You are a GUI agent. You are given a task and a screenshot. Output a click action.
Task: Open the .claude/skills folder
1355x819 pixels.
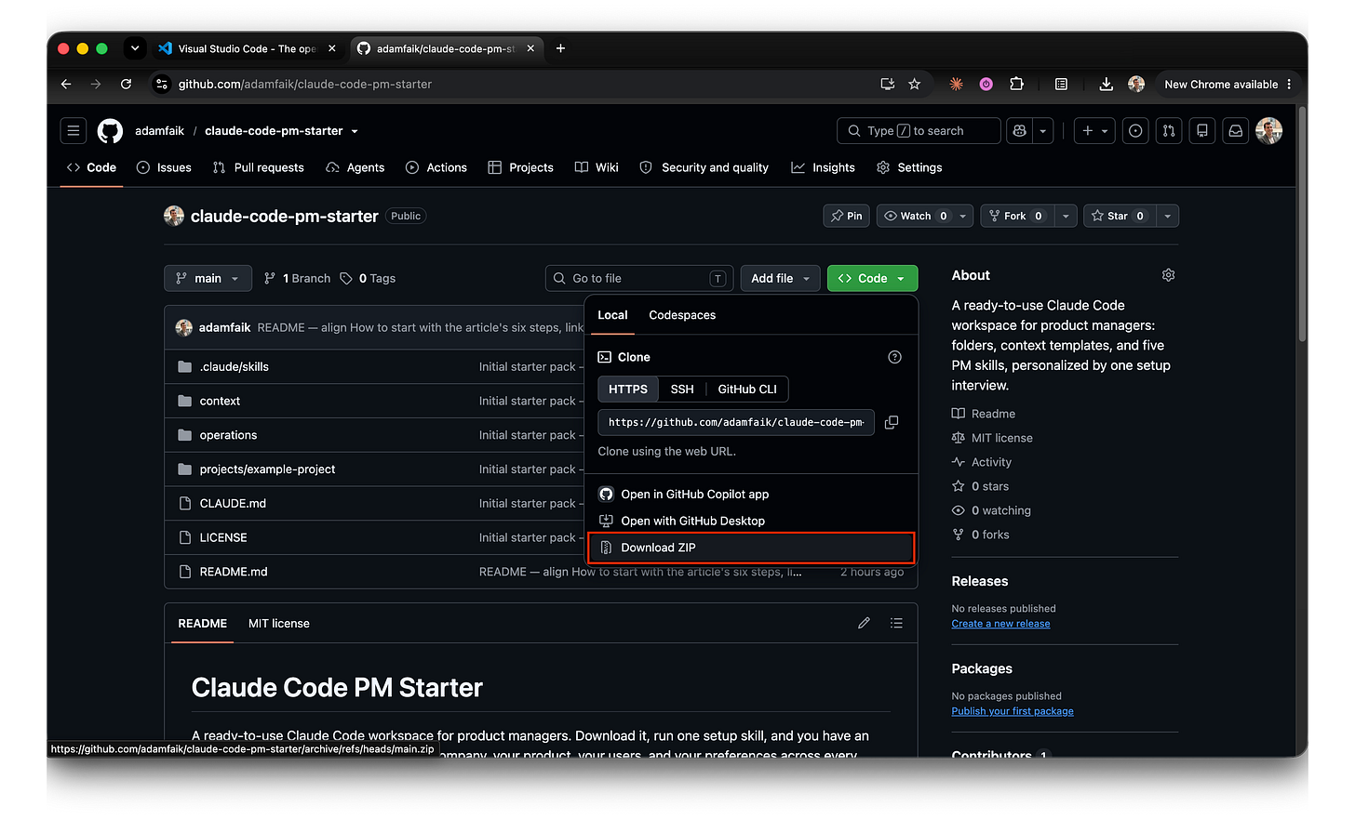click(x=235, y=366)
